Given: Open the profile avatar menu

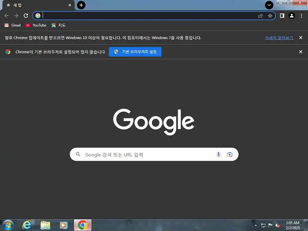Looking at the screenshot, I should (292, 16).
